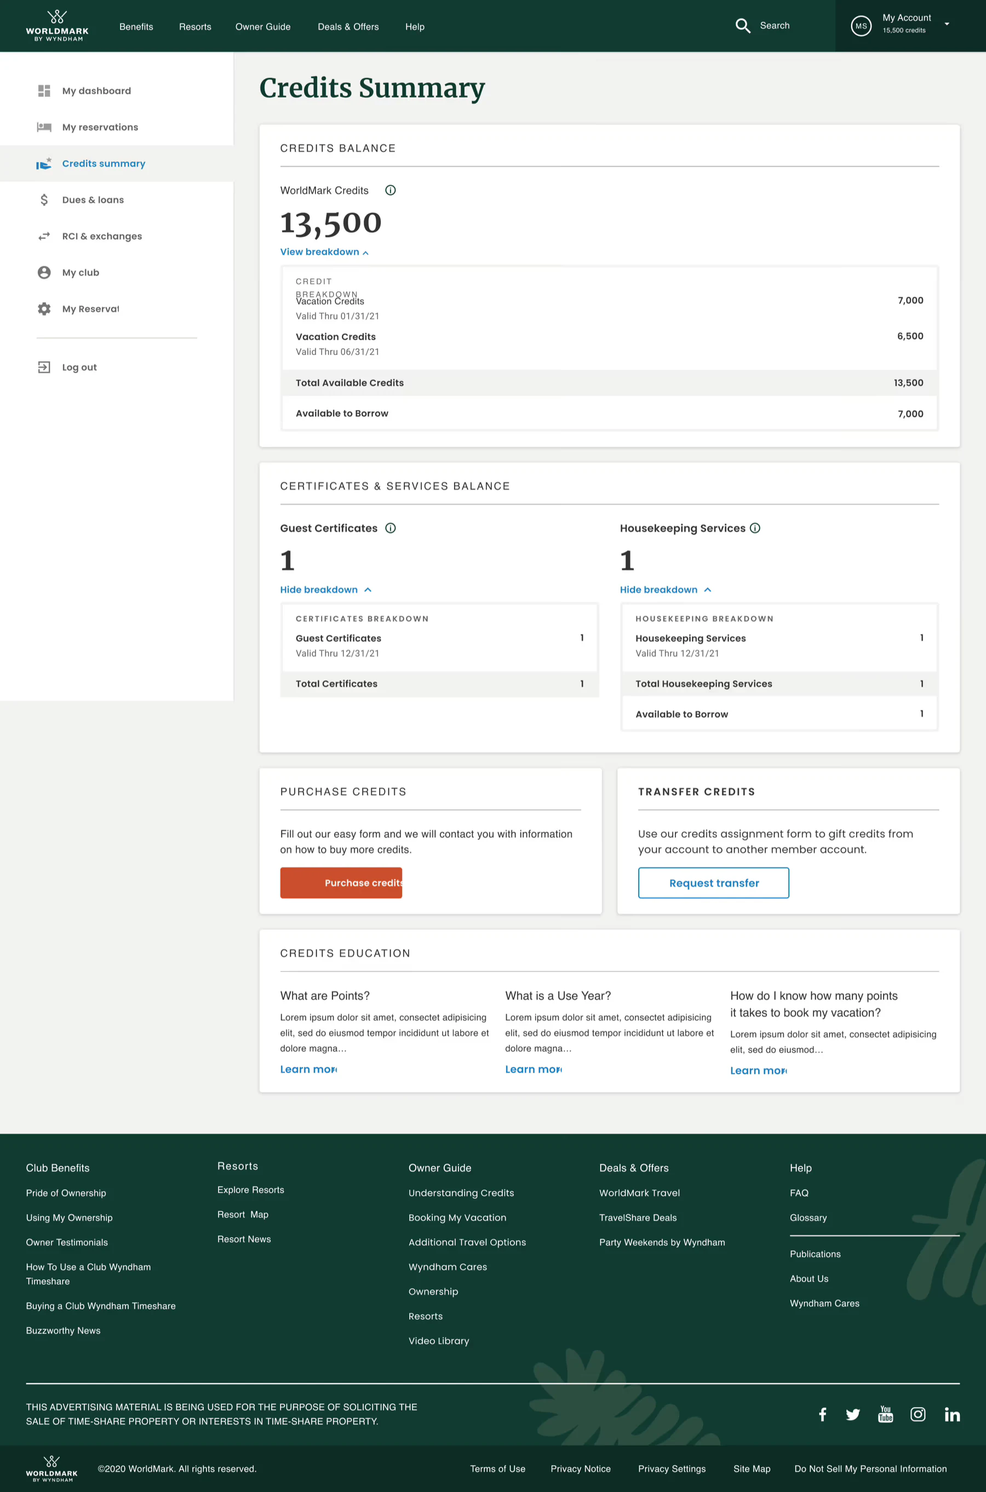Open Buzzworthy News footer link

[x=64, y=1330]
